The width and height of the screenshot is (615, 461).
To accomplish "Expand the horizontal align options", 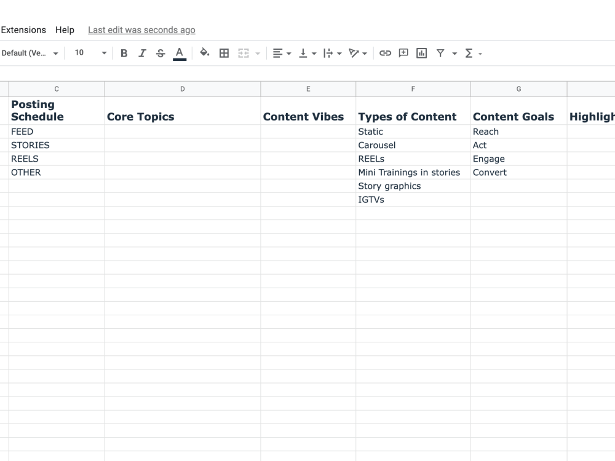I will tap(288, 53).
